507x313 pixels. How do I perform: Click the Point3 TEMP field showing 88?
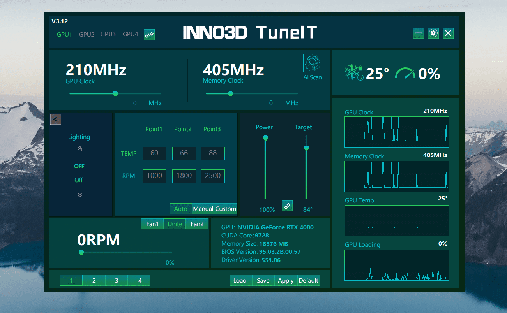[213, 153]
